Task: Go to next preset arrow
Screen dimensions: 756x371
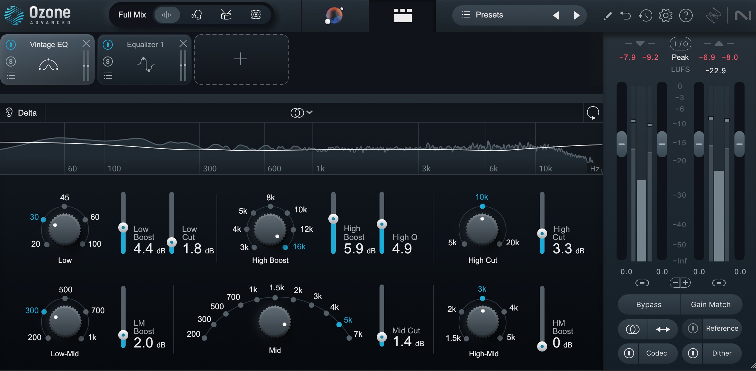Action: [577, 15]
